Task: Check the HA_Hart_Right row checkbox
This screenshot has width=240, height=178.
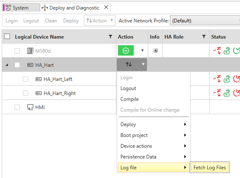Action: click(25, 93)
